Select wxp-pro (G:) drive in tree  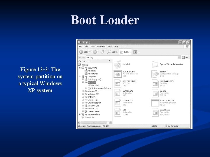click(93, 100)
